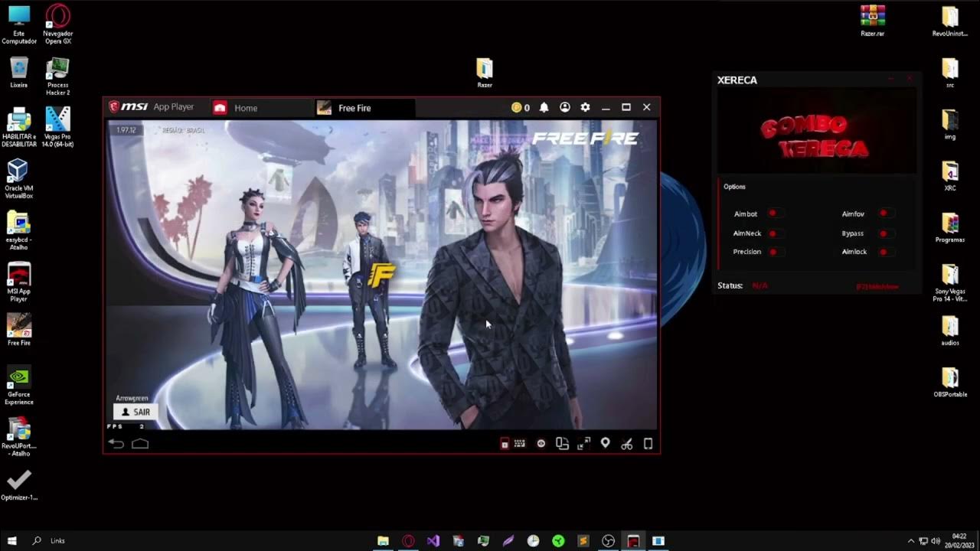Select the Free Fire desktop shortcut
Image resolution: width=980 pixels, height=551 pixels.
(x=19, y=330)
